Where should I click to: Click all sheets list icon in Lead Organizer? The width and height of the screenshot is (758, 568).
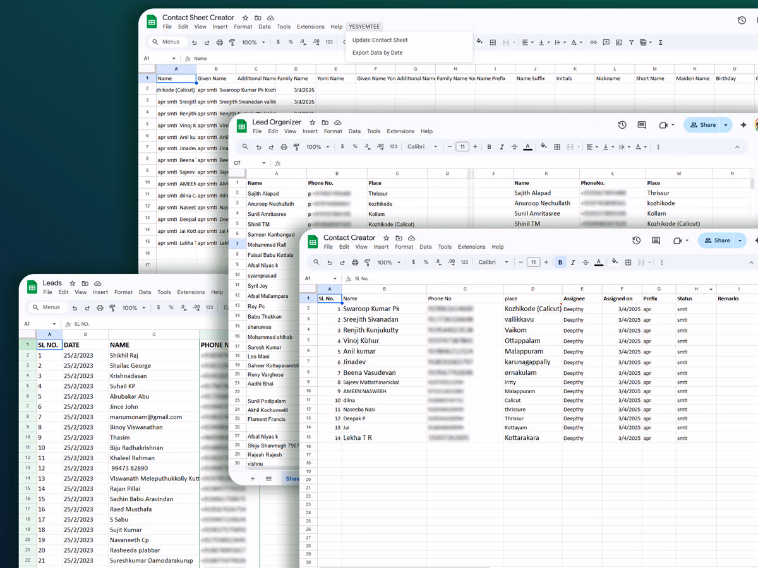coord(268,479)
